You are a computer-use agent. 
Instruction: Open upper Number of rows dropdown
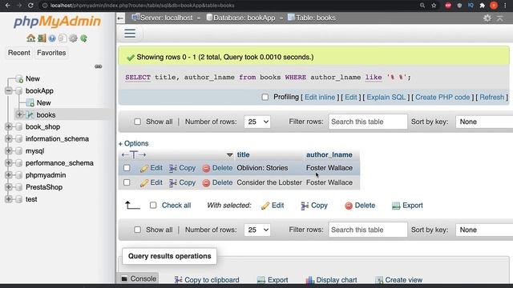pos(257,122)
